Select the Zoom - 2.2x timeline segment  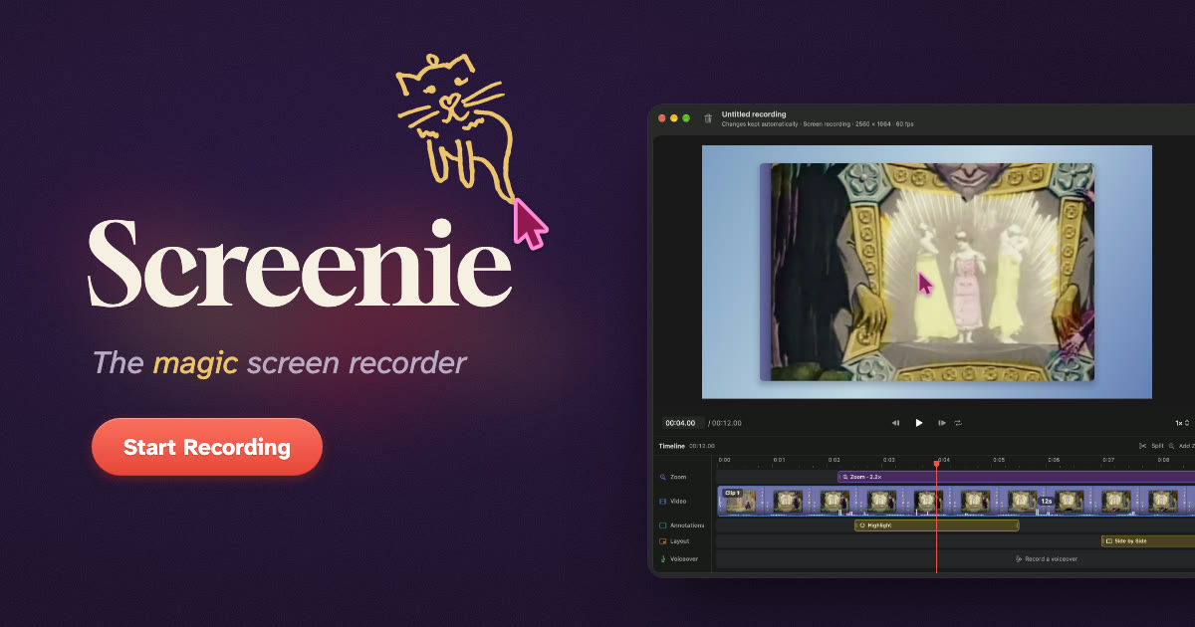(1016, 477)
